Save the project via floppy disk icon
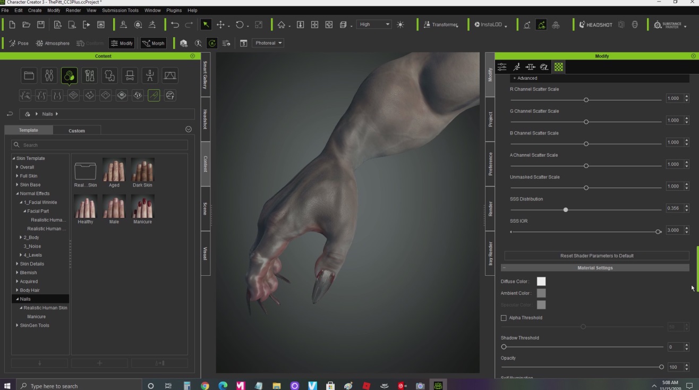699x390 pixels. click(40, 24)
